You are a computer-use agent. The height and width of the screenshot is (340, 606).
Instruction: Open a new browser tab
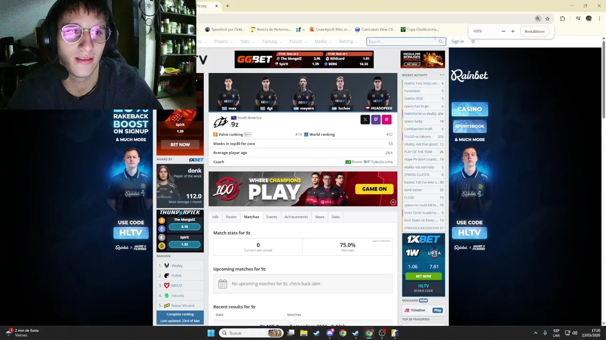pos(227,6)
